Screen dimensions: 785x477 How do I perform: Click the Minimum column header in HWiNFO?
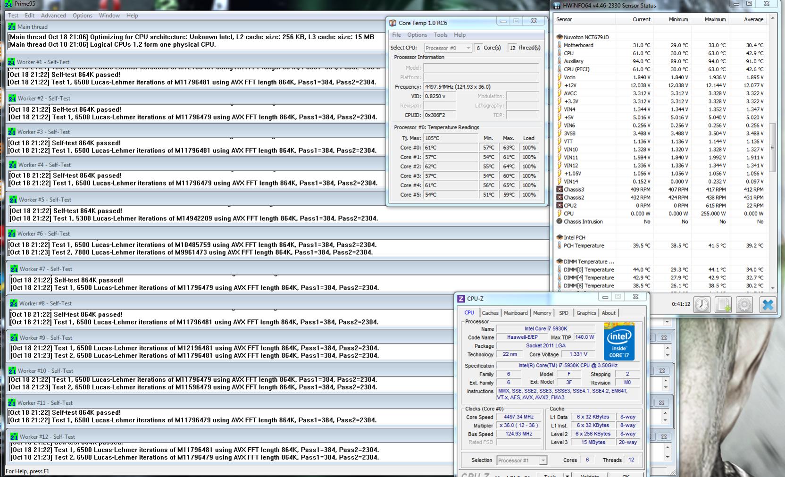[x=672, y=19]
